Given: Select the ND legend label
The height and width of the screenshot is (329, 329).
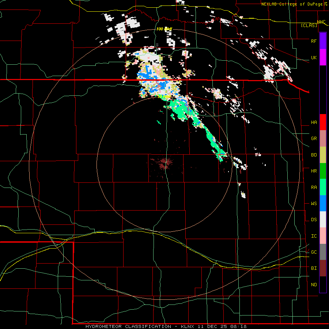Looking at the screenshot, I should point(314,285).
